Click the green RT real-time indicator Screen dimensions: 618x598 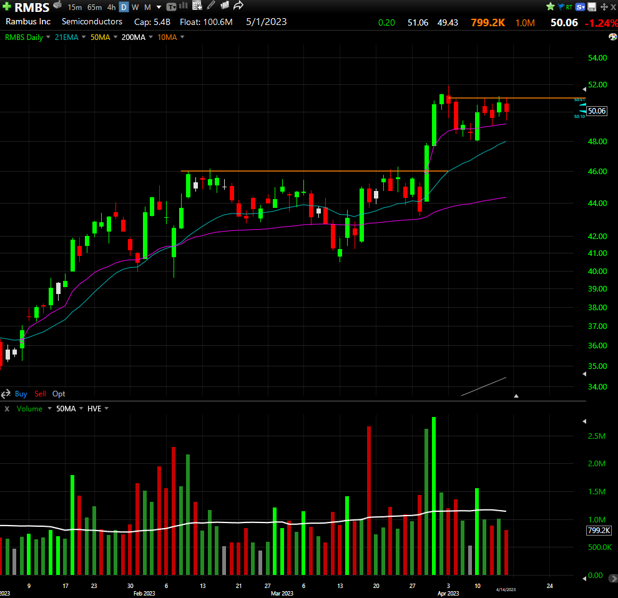[x=569, y=7]
